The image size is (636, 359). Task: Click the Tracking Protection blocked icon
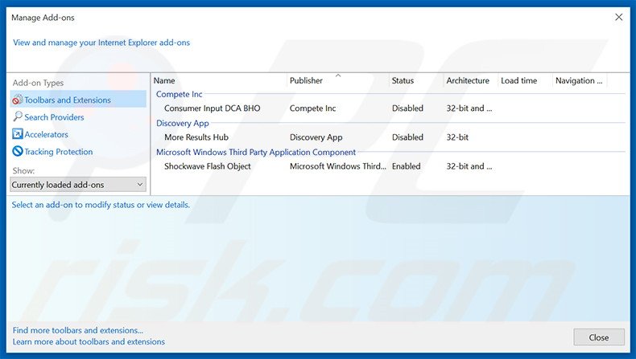click(18, 151)
